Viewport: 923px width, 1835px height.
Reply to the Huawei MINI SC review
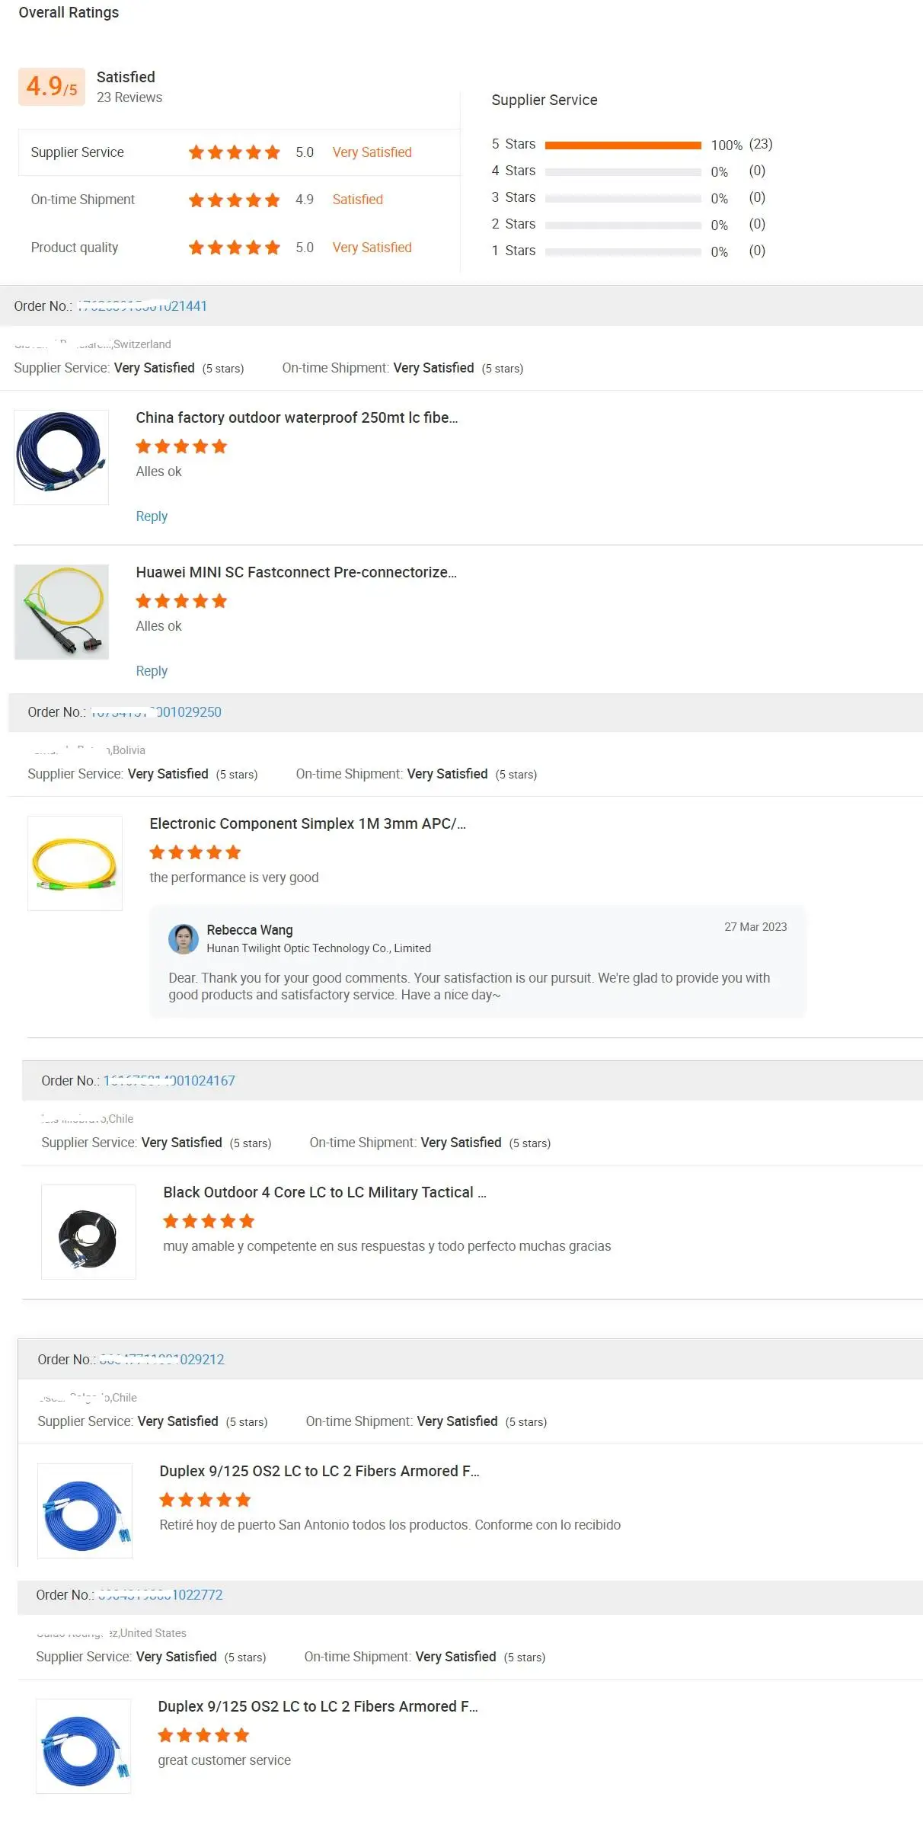point(152,671)
